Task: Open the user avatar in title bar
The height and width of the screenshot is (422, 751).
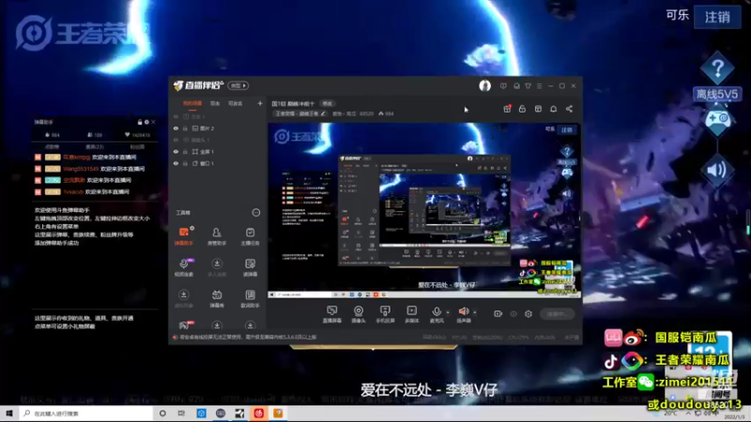Action: (x=484, y=85)
